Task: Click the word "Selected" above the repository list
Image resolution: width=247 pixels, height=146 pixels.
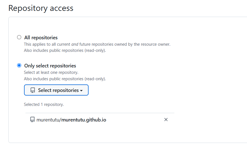Action: [x=32, y=104]
